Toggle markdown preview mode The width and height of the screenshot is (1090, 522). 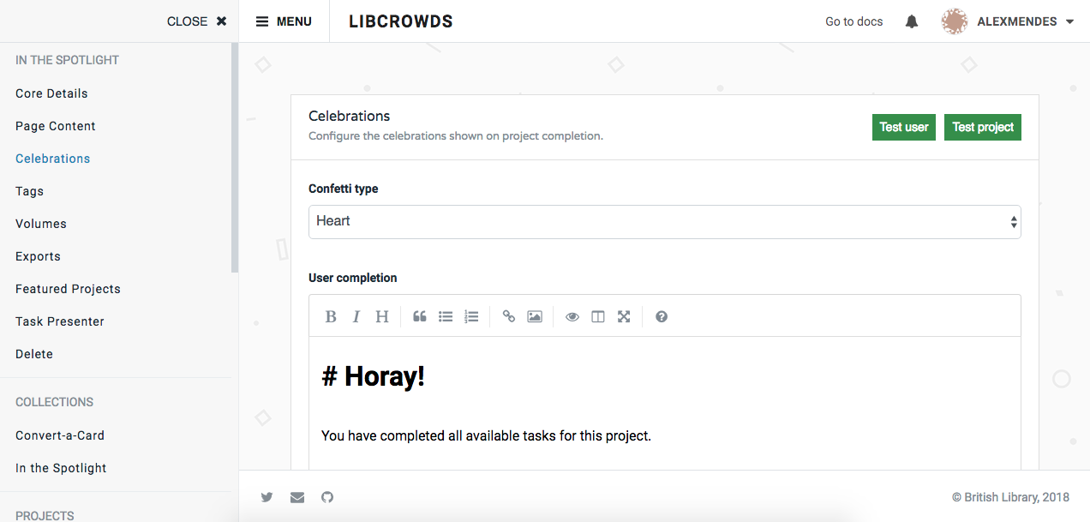pos(572,316)
